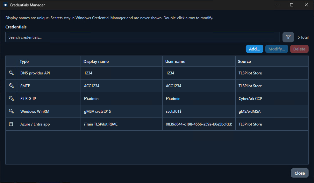Click the Modify... button
Screen dimensions: 314x183
click(276, 49)
